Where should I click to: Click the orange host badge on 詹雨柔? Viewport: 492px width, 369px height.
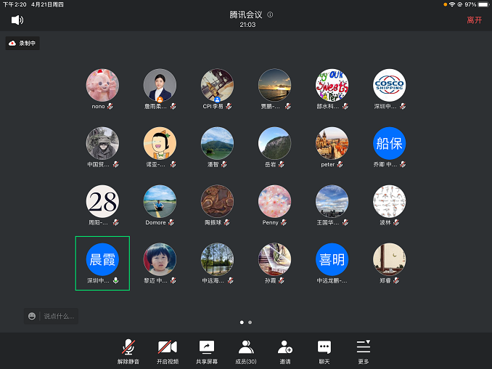tap(160, 100)
